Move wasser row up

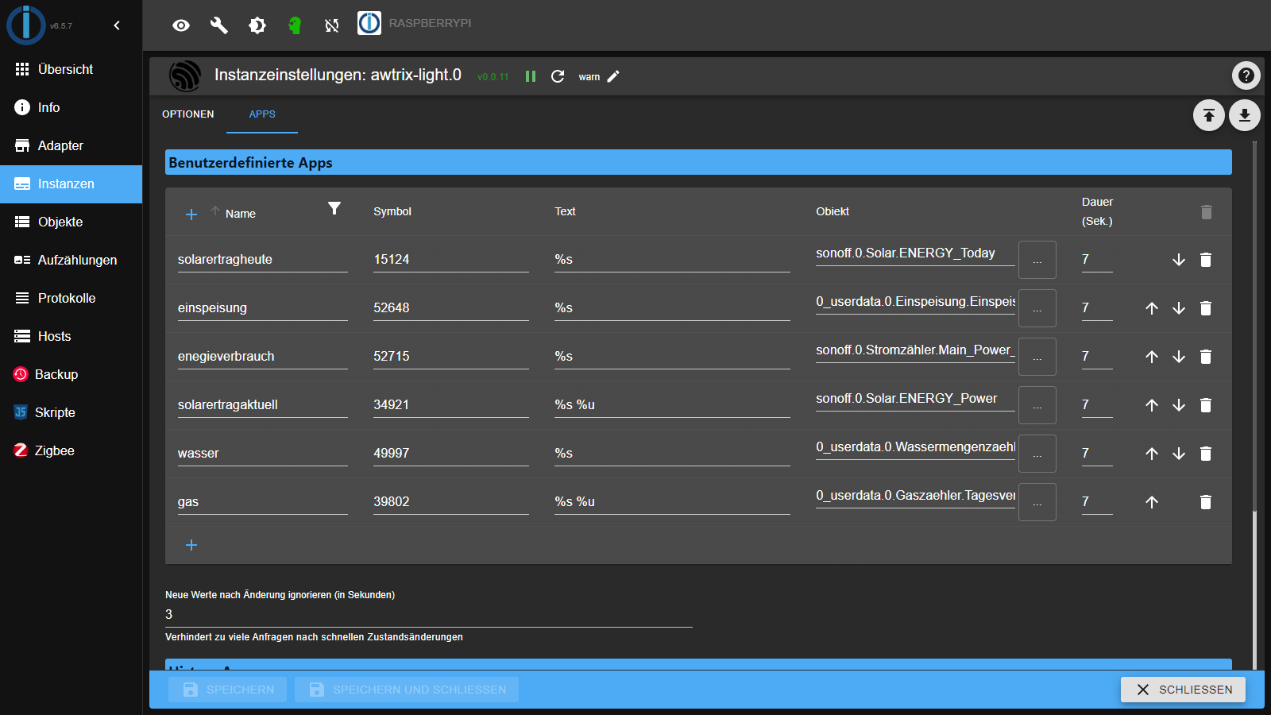point(1152,454)
